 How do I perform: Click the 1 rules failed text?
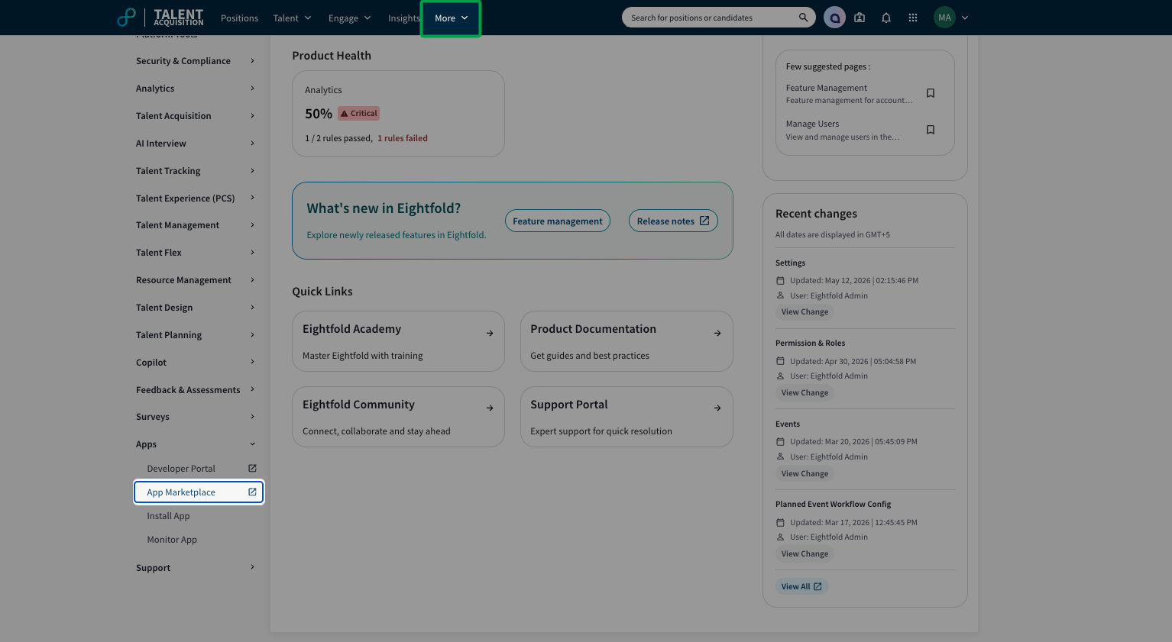pyautogui.click(x=403, y=138)
